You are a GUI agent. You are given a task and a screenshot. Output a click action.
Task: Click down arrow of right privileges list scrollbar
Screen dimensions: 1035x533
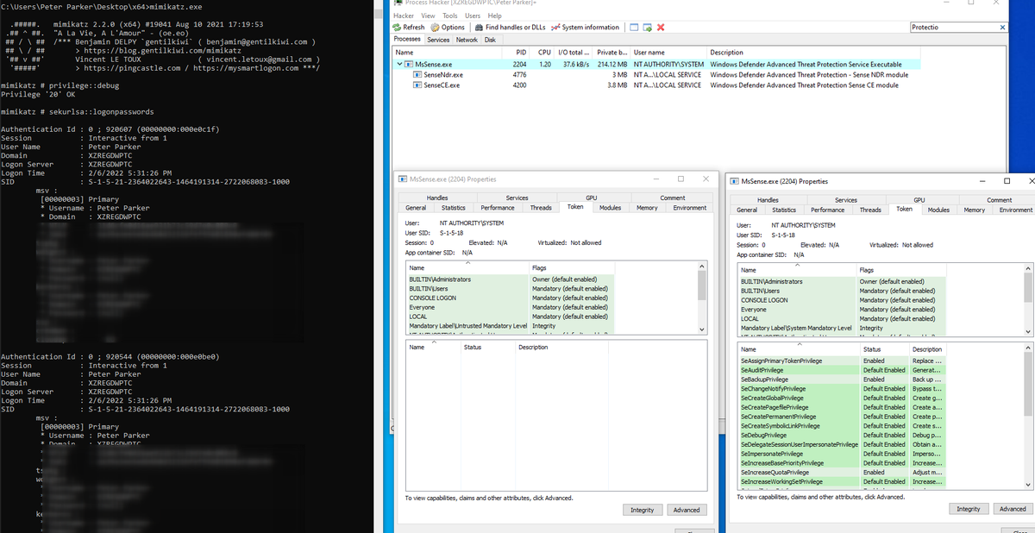[1028, 486]
